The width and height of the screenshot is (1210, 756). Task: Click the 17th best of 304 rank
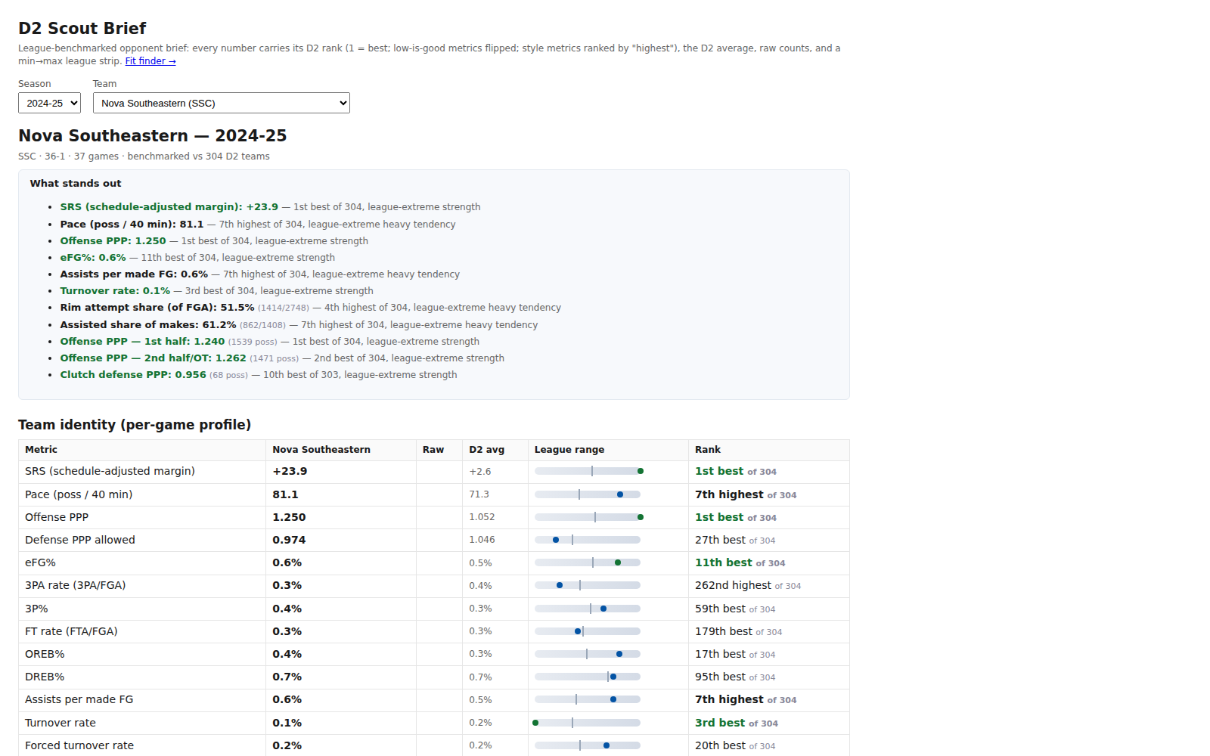click(x=735, y=655)
